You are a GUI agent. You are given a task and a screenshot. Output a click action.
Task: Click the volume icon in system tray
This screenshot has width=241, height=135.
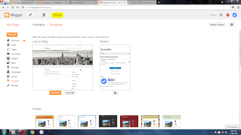click(x=226, y=132)
